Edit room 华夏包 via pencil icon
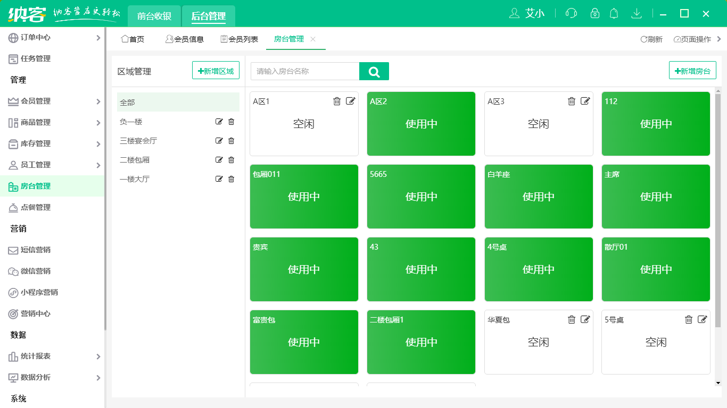This screenshot has height=408, width=727. 585,319
